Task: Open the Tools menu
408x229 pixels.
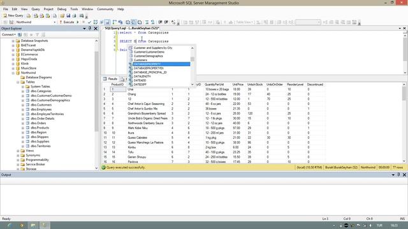Action: (x=74, y=9)
